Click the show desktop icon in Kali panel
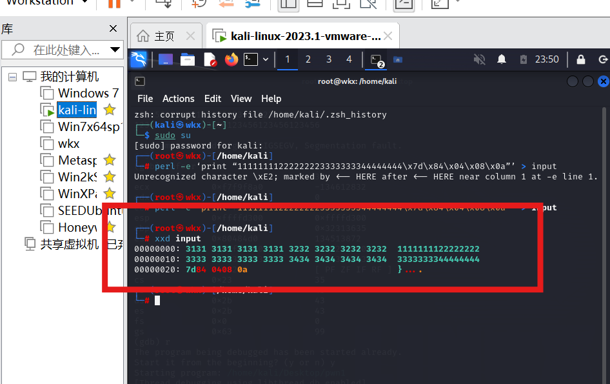 pos(165,59)
